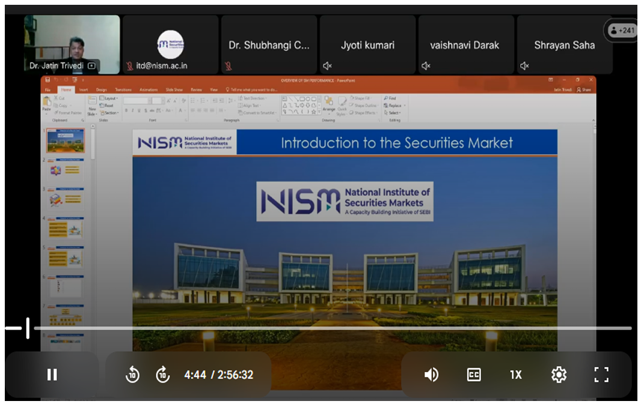
Task: Click muted mic icon on Dr. Shubhangi tile
Action: (228, 65)
